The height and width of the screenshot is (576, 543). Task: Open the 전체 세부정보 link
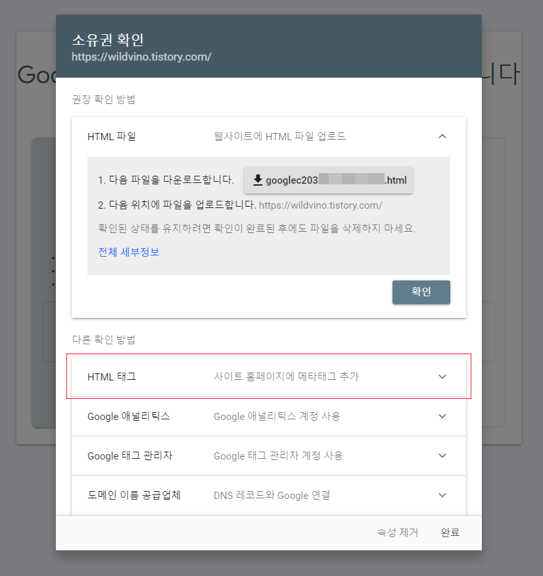129,252
